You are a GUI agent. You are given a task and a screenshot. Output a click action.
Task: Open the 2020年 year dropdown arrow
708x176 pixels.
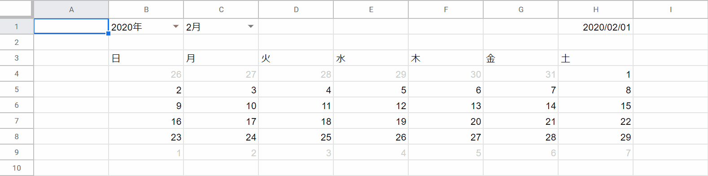pyautogui.click(x=176, y=26)
